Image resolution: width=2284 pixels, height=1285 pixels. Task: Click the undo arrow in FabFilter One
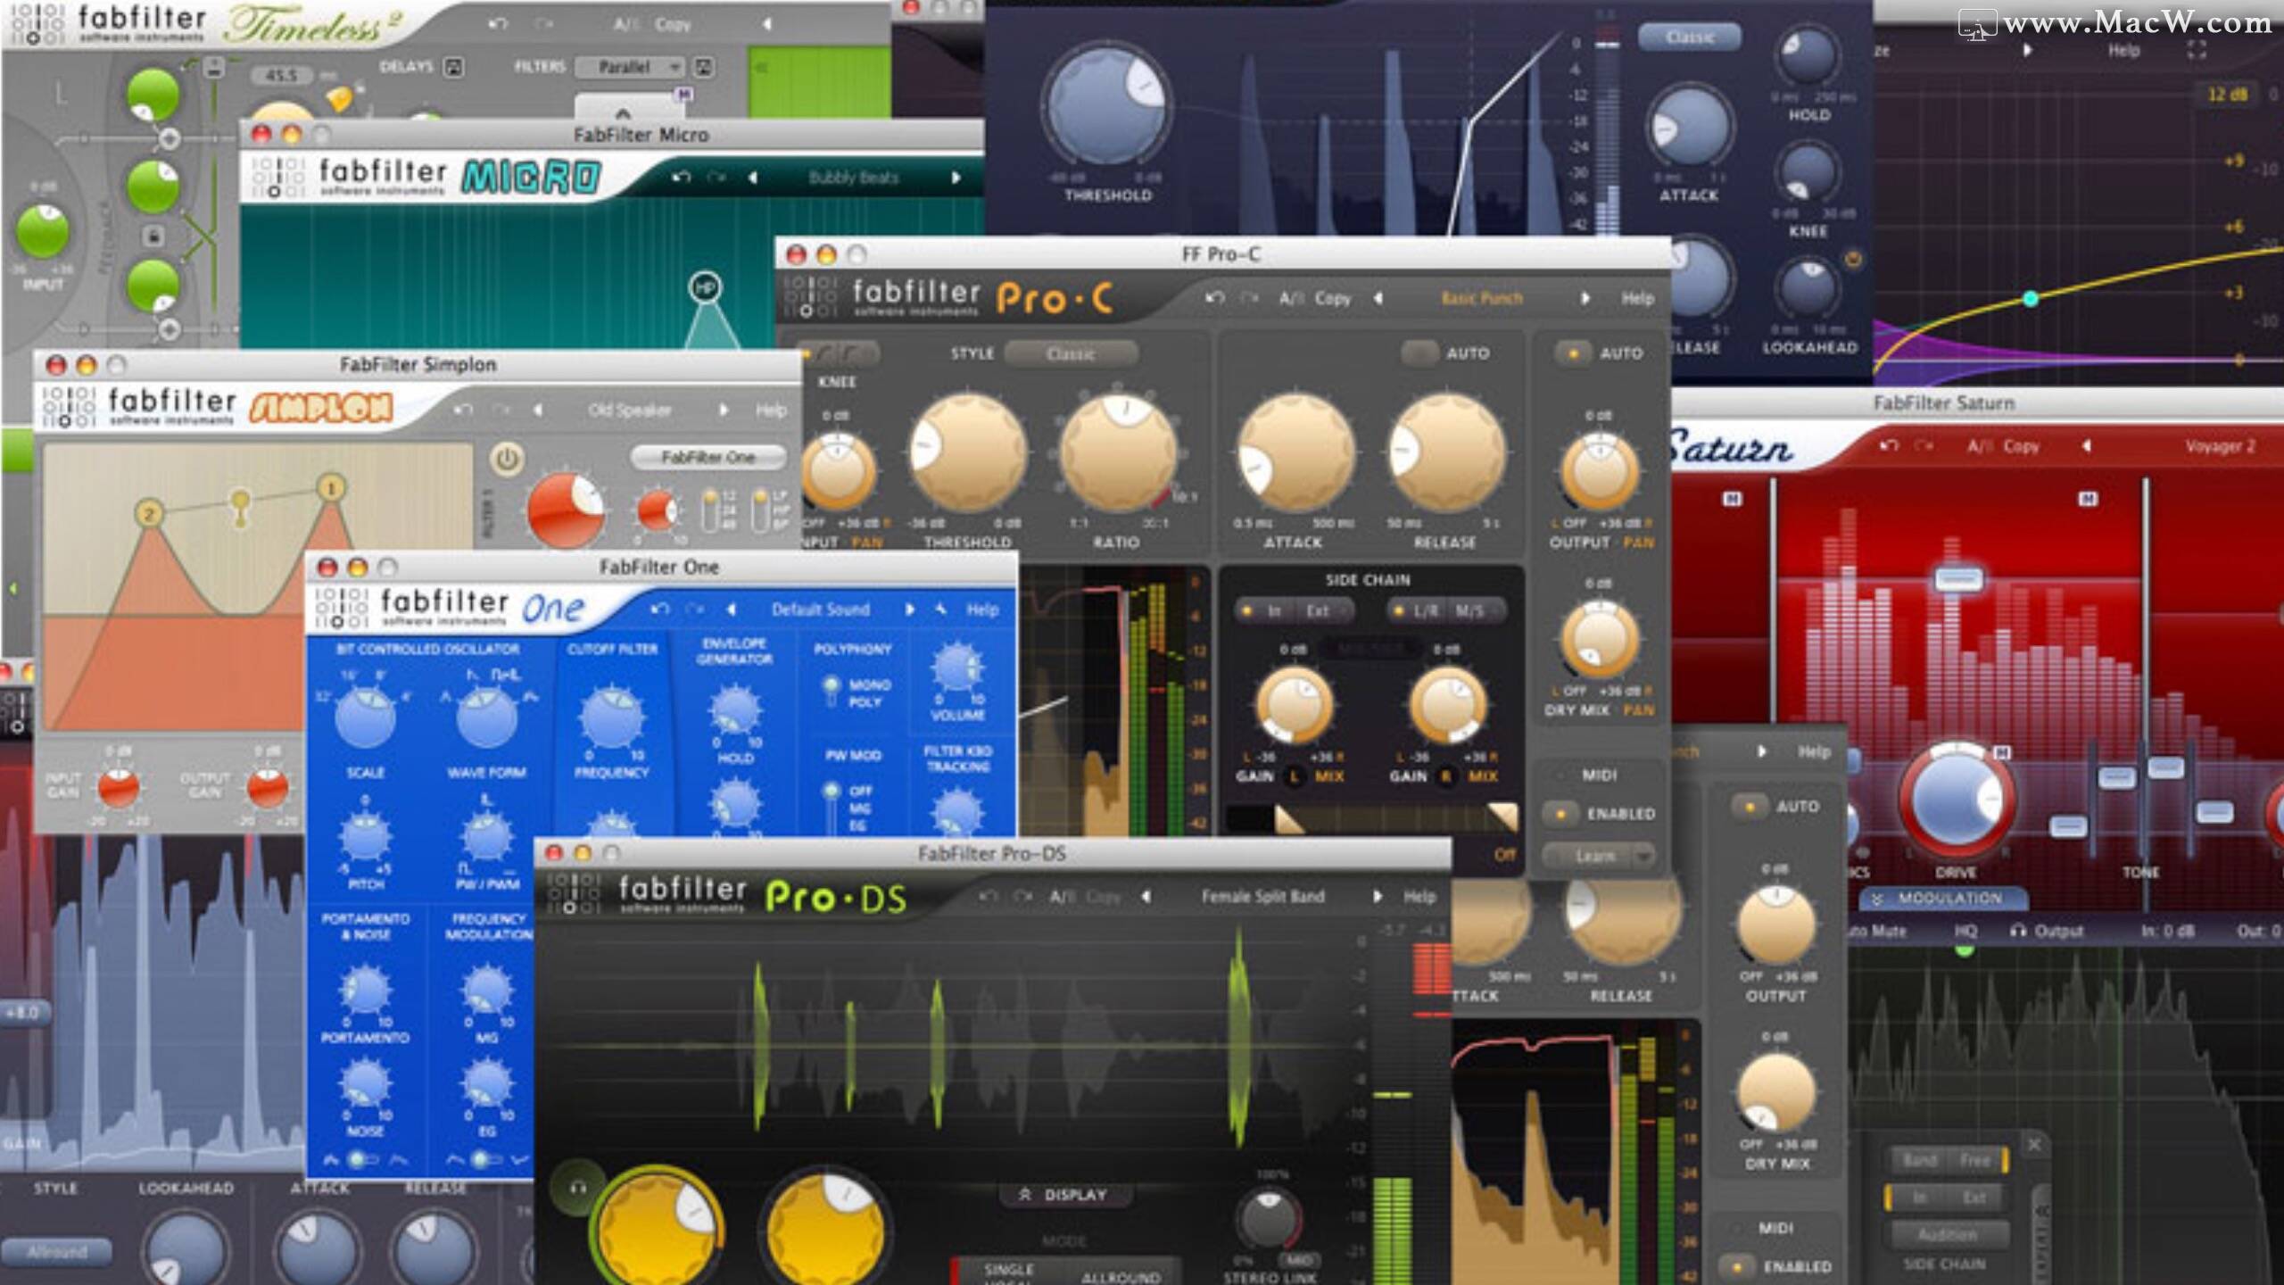660,609
